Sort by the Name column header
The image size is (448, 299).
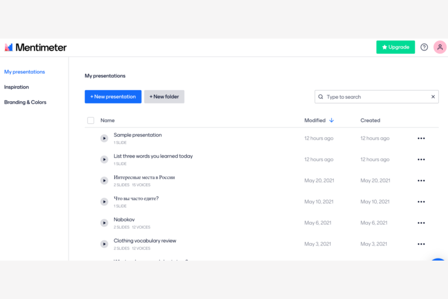coord(107,120)
